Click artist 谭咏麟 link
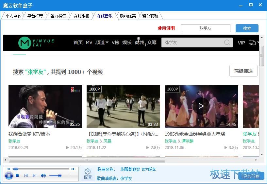The width and height of the screenshot is (267, 184). [x=188, y=141]
